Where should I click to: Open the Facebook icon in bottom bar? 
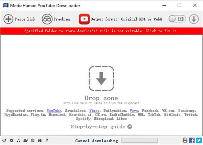[192, 140]
